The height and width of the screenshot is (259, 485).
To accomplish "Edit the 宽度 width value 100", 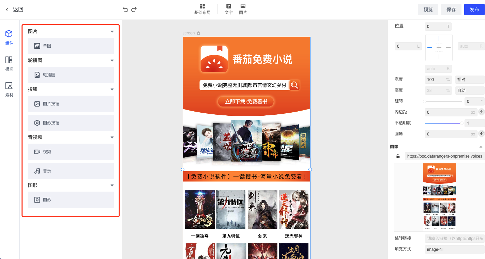I will click(439, 80).
